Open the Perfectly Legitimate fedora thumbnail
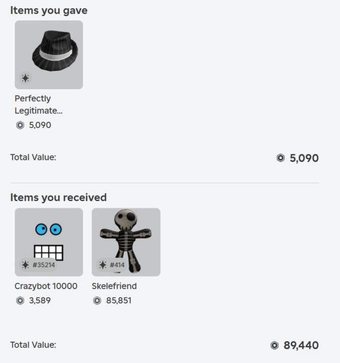The height and width of the screenshot is (363, 340). pos(49,54)
